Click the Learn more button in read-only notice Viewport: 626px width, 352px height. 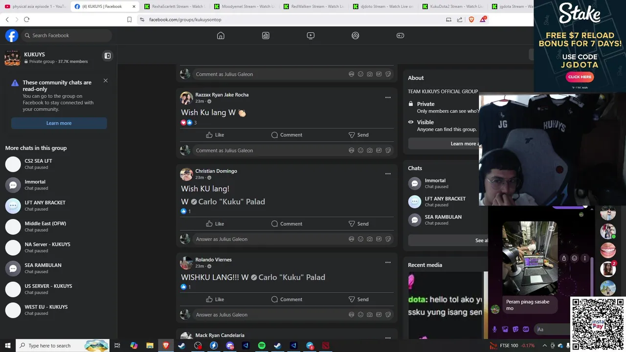click(59, 123)
